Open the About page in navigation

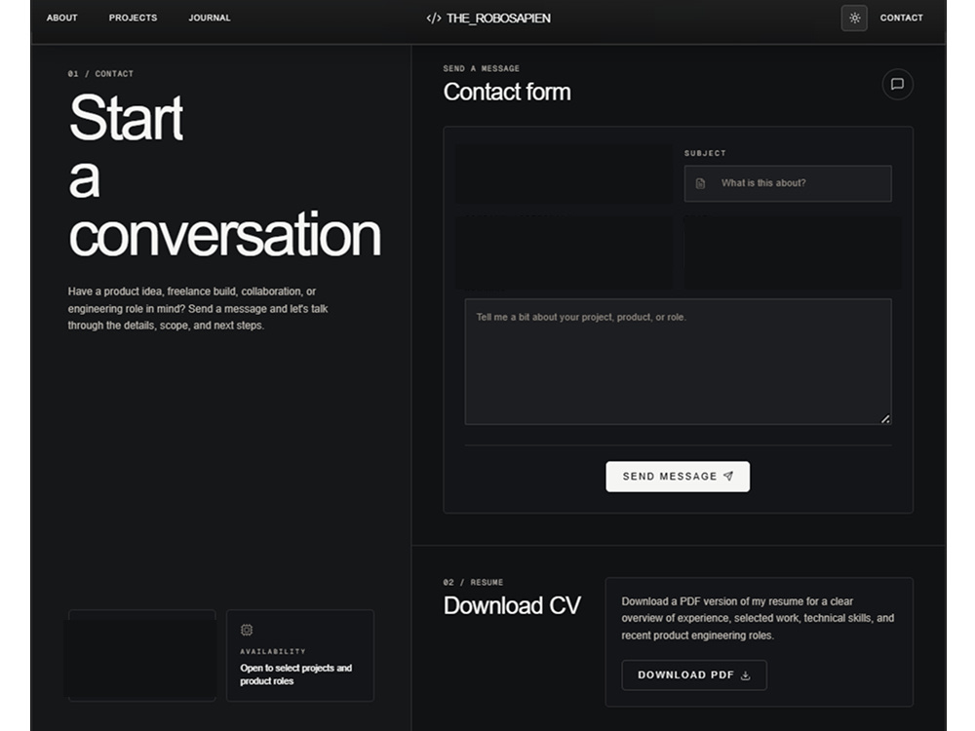pyautogui.click(x=62, y=18)
